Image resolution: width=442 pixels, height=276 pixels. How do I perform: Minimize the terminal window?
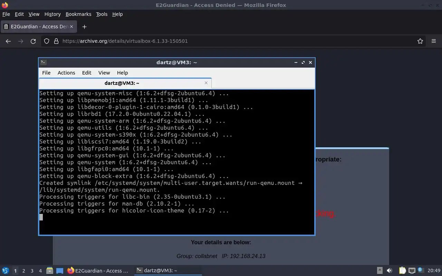[x=296, y=62]
